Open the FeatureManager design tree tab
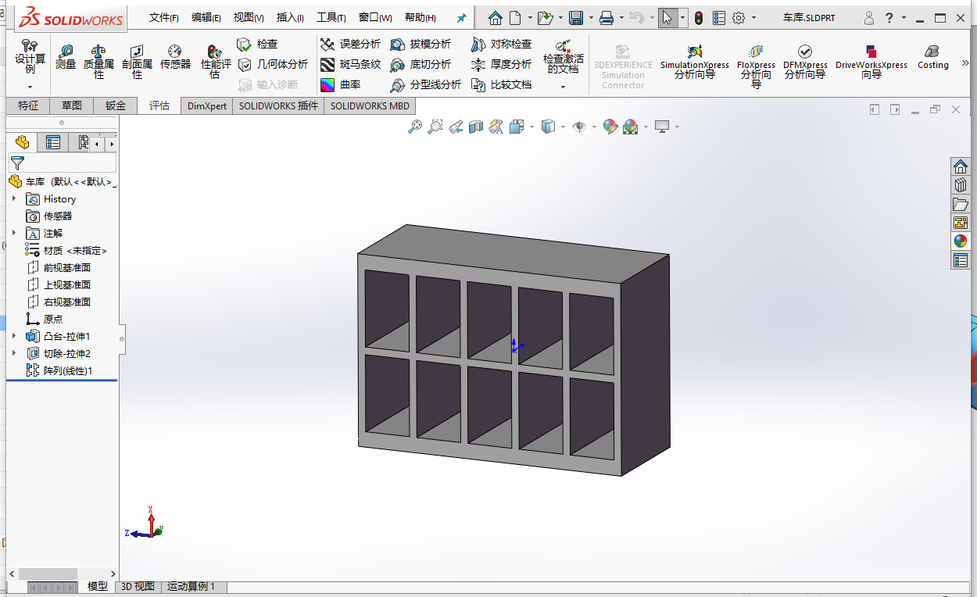This screenshot has height=597, width=977. point(22,142)
